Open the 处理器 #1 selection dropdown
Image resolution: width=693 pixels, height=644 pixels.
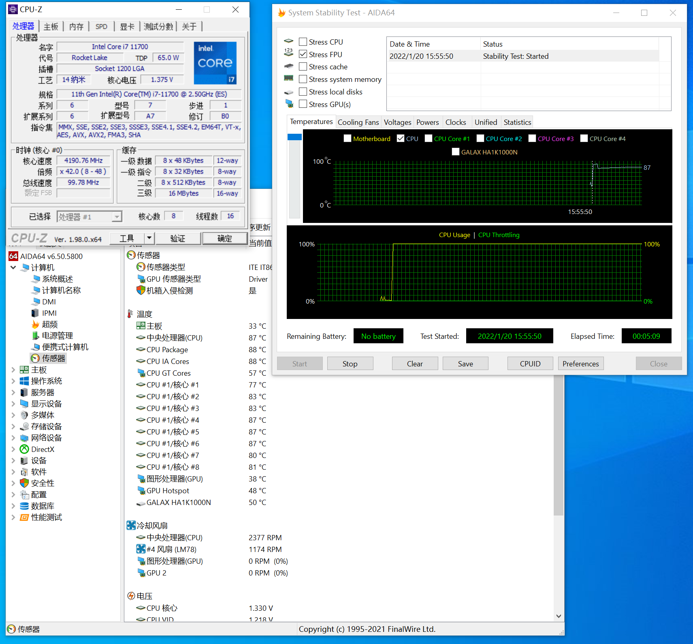(x=117, y=217)
